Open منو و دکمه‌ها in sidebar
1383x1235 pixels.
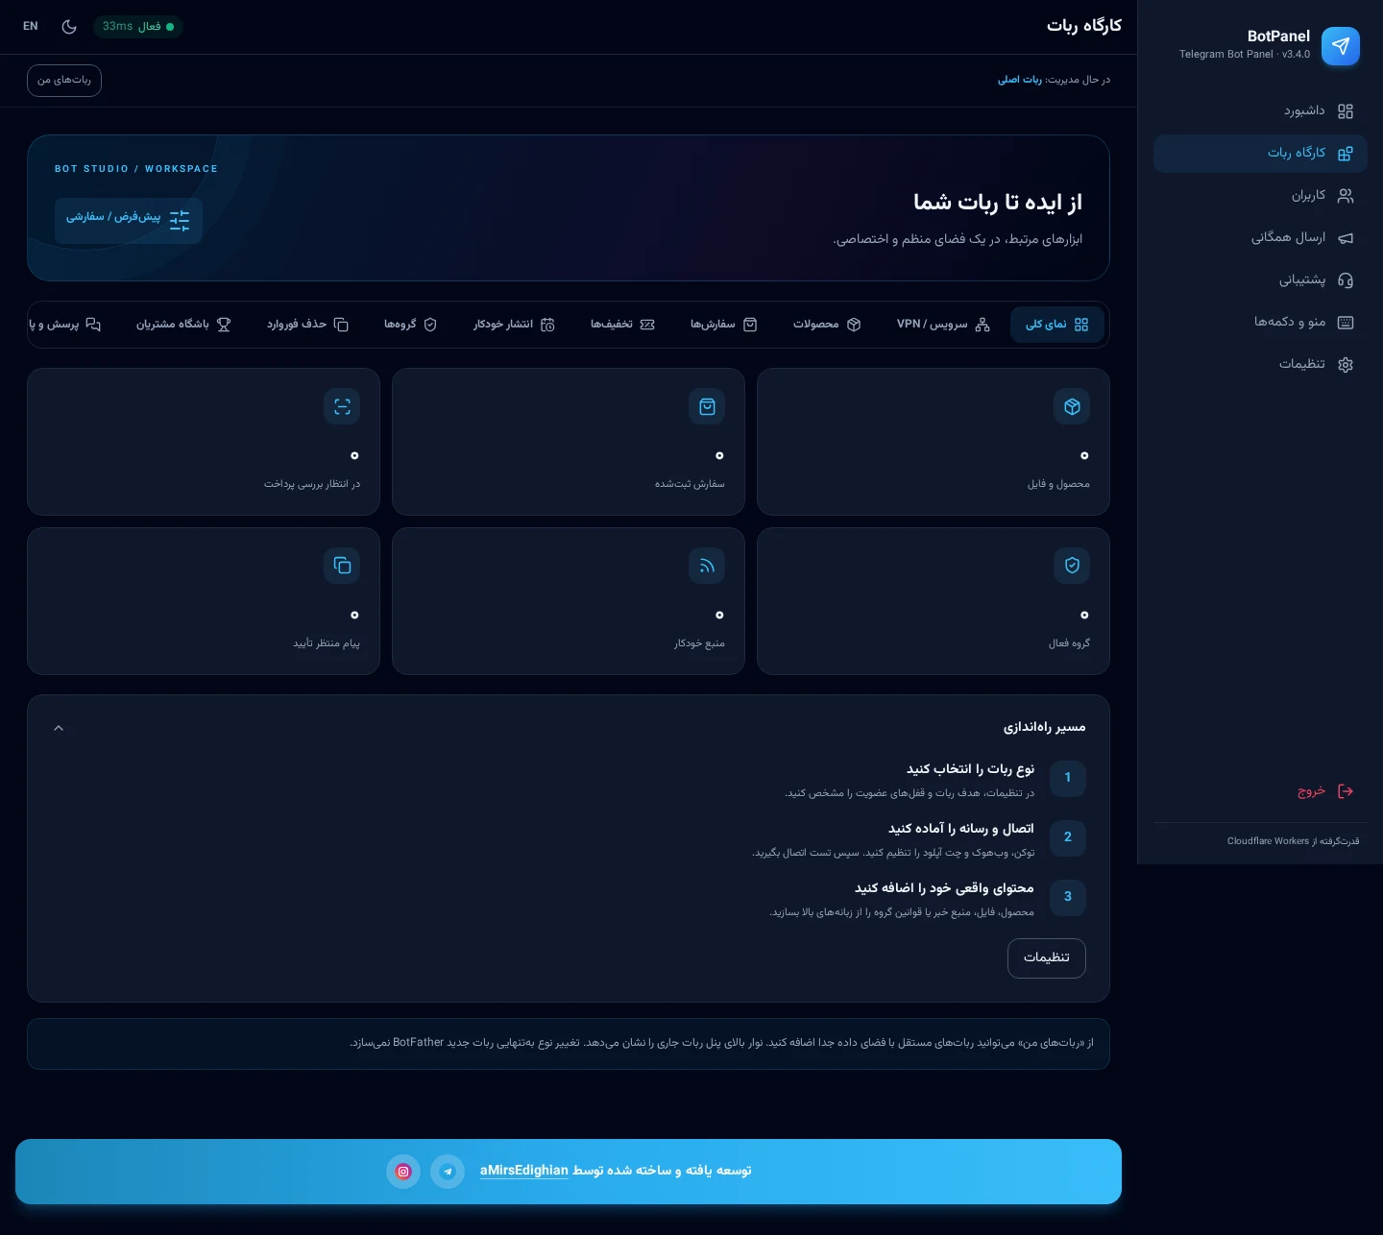click(x=1260, y=322)
